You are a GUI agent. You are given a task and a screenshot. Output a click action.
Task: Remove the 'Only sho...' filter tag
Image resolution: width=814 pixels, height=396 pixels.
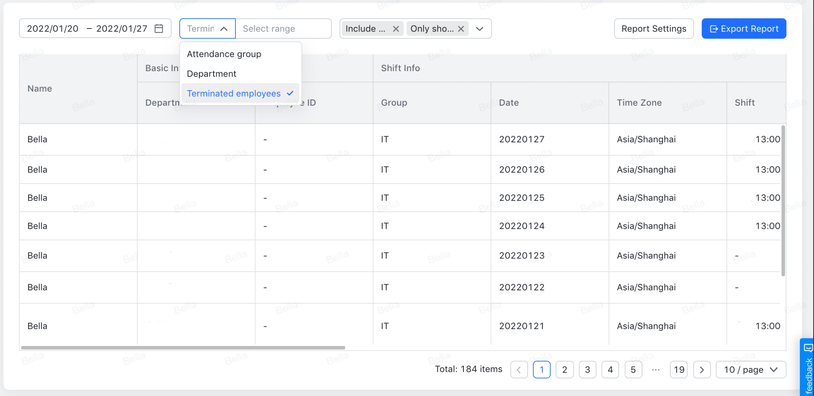tap(461, 29)
